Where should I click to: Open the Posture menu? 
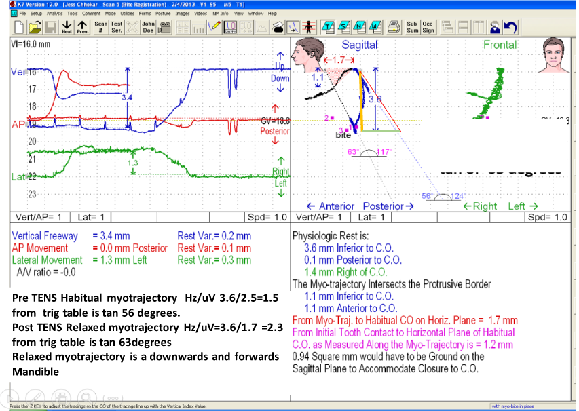[163, 14]
